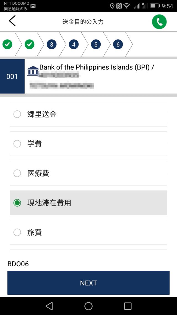Go to step 4 in progress bar
This screenshot has width=177, height=315.
coord(74,44)
